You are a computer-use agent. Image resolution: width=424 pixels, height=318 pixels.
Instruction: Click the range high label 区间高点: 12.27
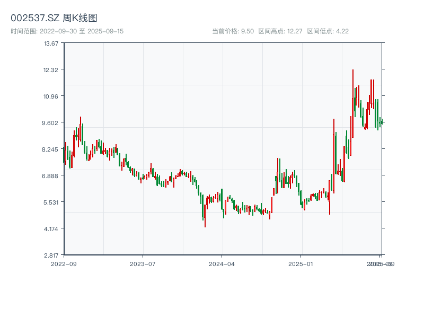coord(280,31)
